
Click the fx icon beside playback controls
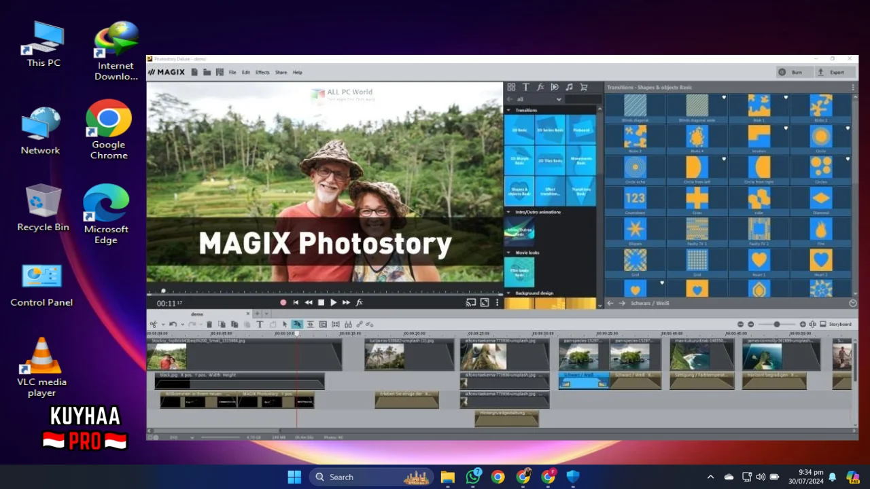pos(360,302)
